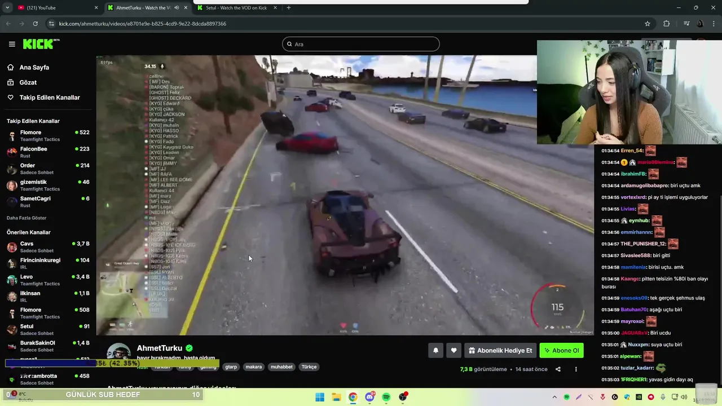722x406 pixels.
Task: Open gizemistik channel
Action: [48, 186]
